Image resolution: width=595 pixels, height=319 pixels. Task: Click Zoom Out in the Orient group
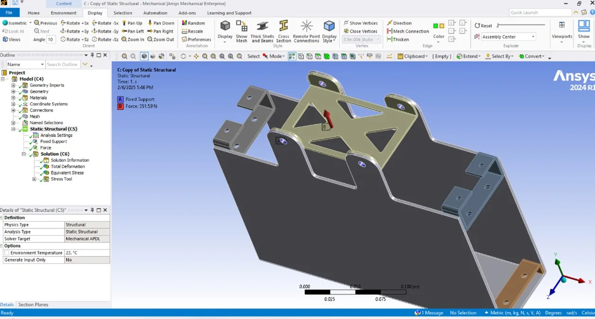tap(161, 39)
